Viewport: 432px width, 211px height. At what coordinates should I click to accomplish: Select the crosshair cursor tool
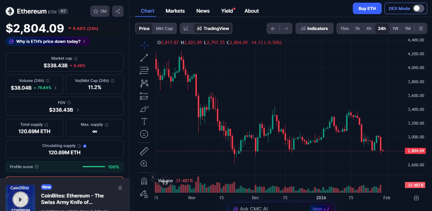144,45
